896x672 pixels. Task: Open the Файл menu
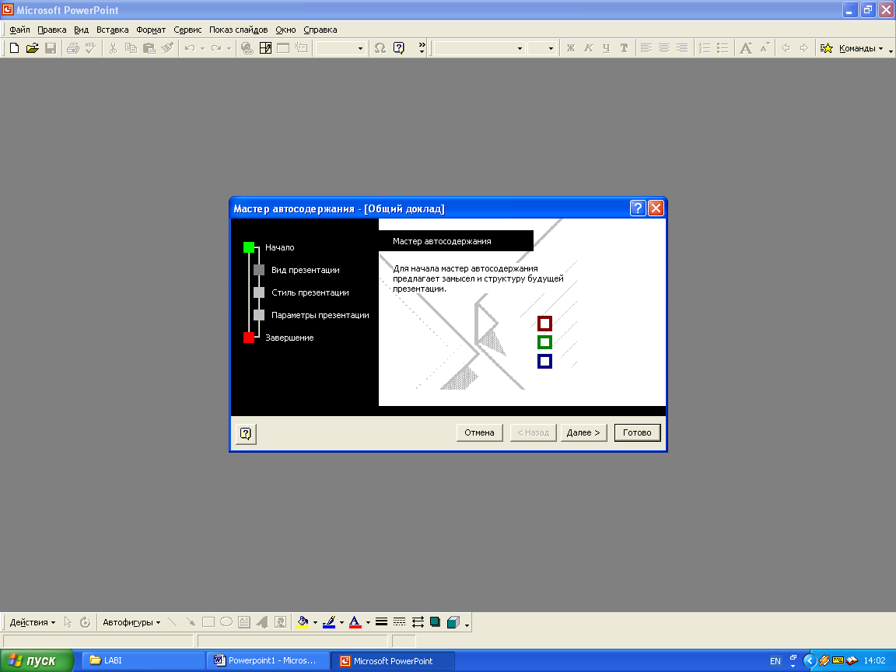click(x=19, y=30)
